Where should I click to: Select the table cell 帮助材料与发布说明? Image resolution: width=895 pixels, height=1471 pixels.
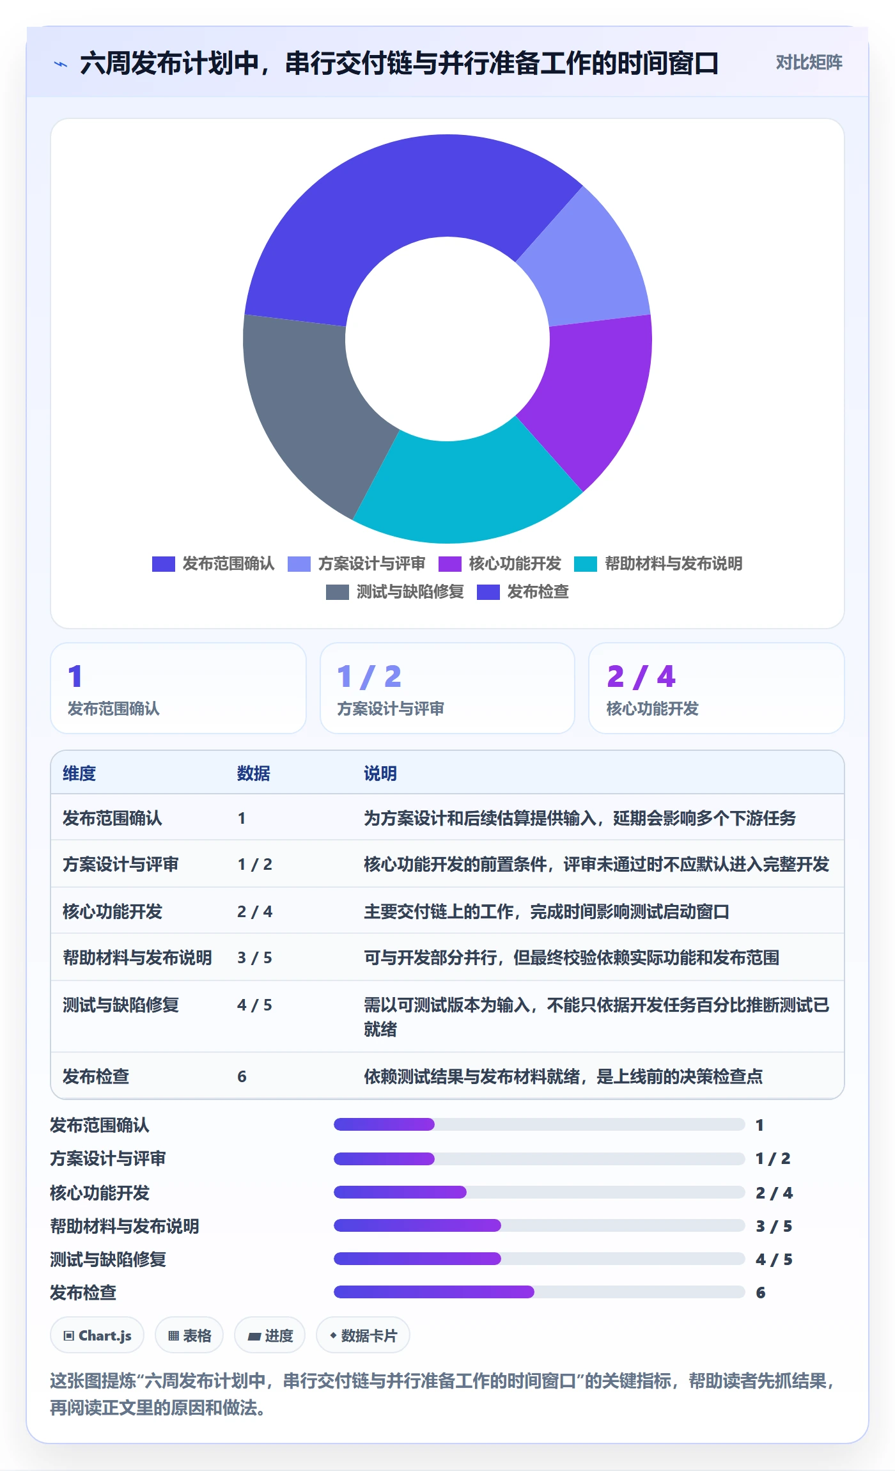tap(137, 958)
